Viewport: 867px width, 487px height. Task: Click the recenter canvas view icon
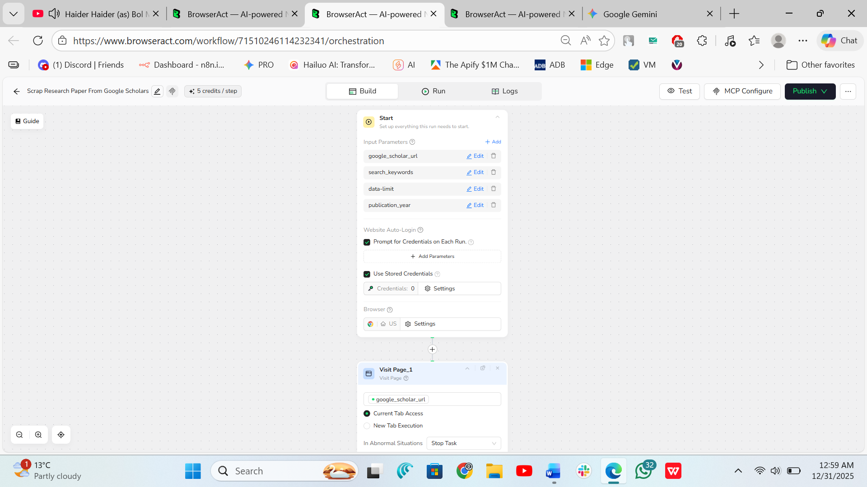(61, 435)
